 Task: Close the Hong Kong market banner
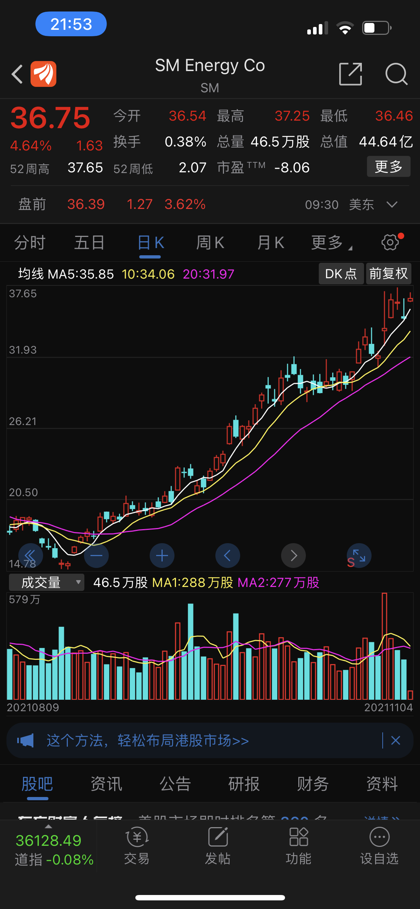(396, 741)
